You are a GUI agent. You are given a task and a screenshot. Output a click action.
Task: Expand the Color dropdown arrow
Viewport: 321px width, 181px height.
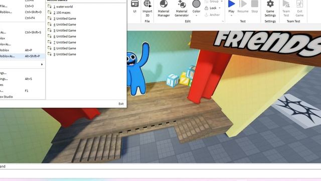[x=196, y=16]
